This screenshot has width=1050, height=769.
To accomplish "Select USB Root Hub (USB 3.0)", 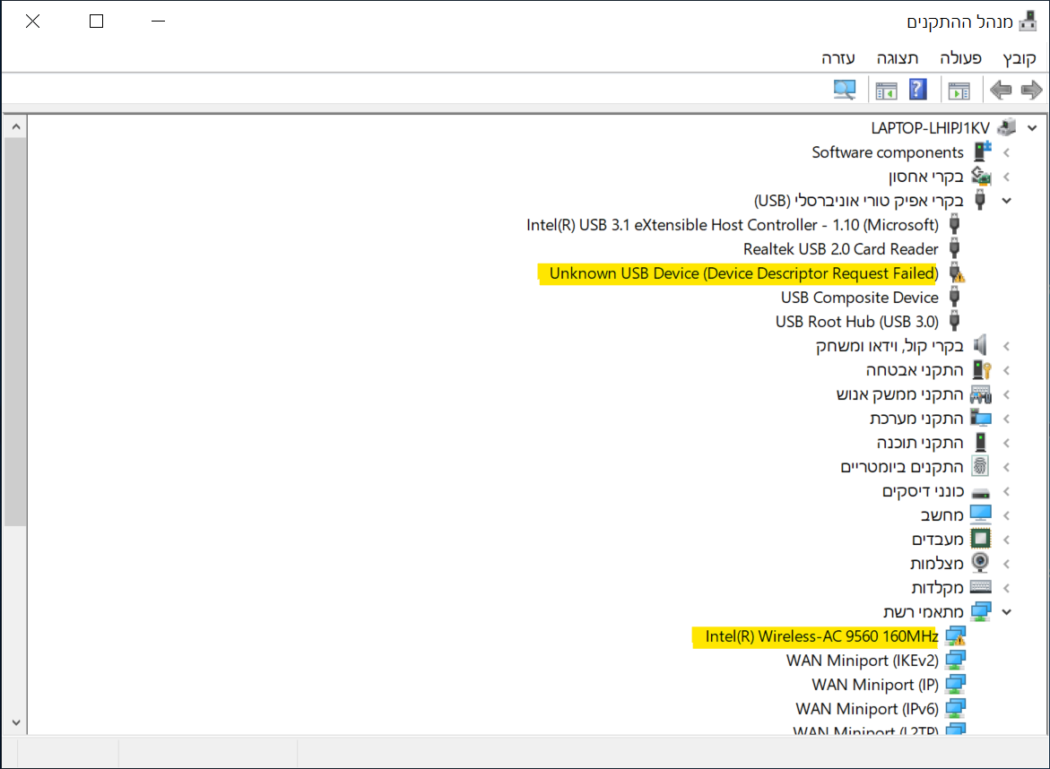I will coord(856,321).
